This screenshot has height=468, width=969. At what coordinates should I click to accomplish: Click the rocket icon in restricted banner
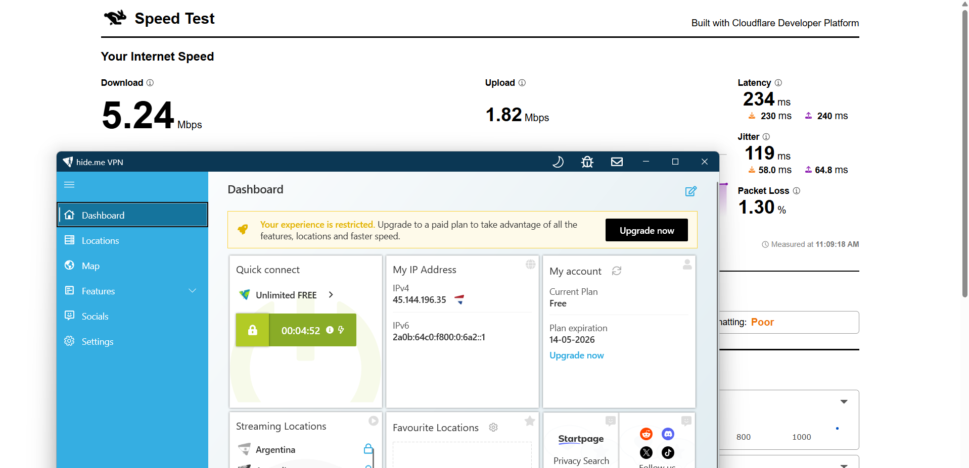tap(243, 229)
